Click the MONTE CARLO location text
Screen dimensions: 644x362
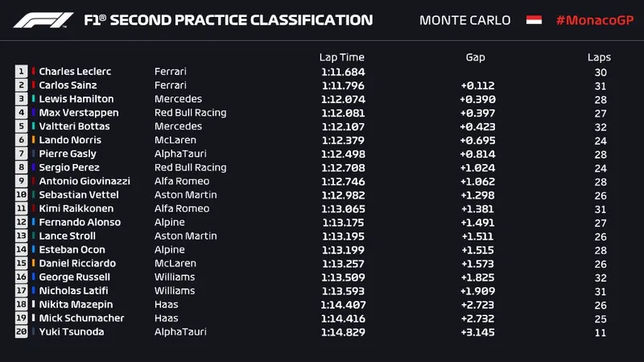(x=465, y=20)
